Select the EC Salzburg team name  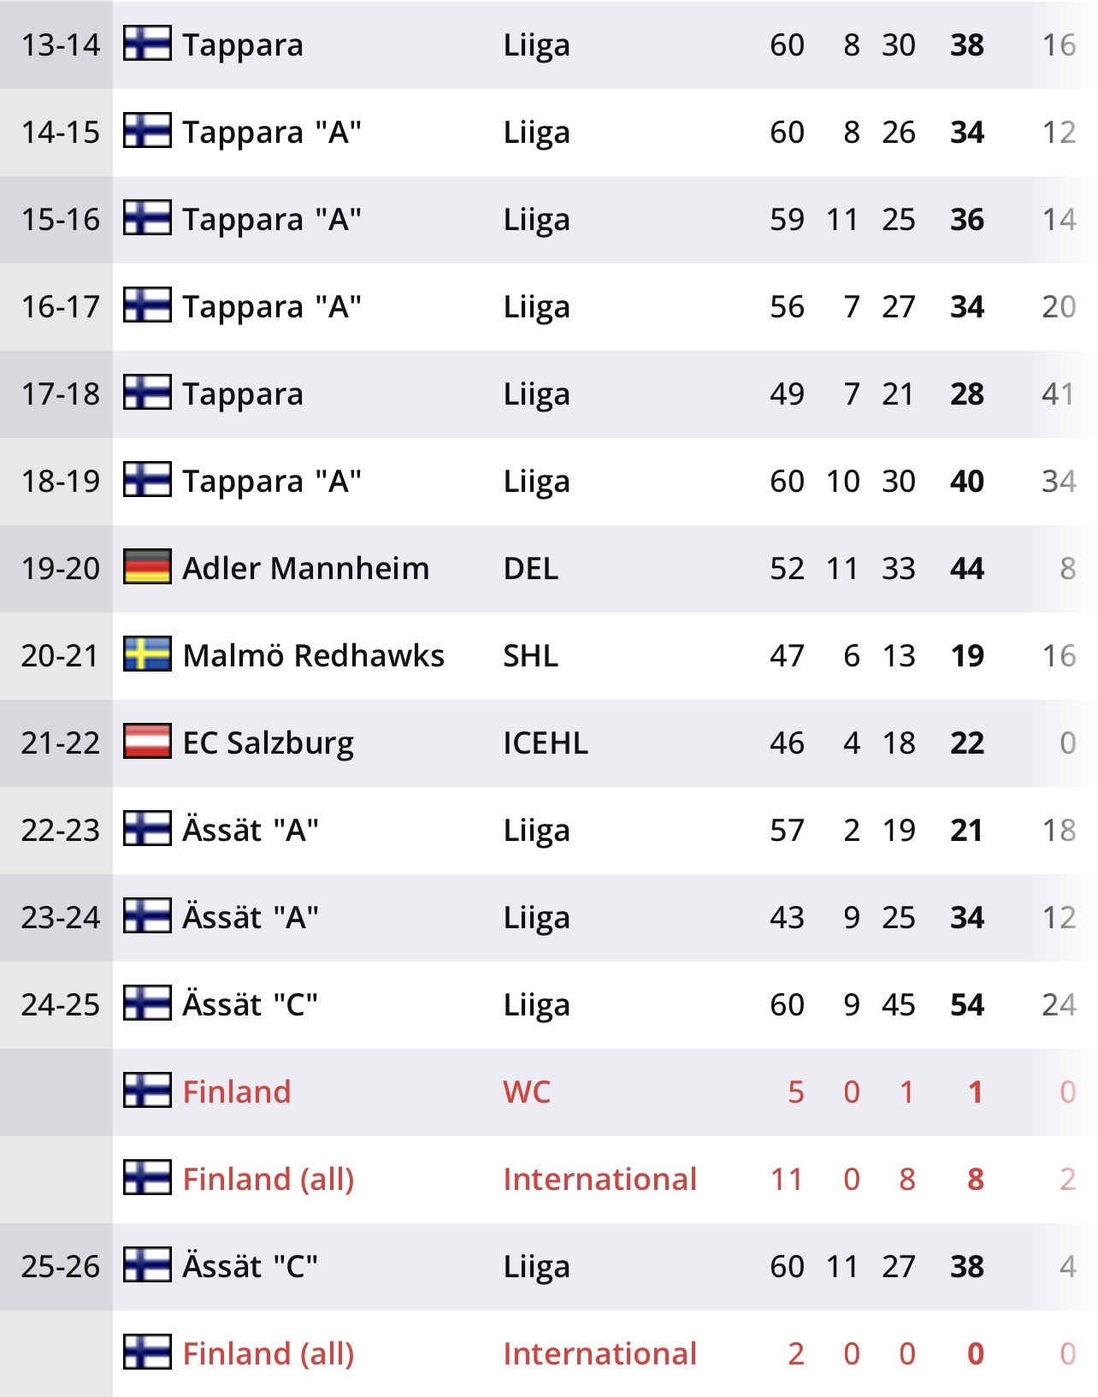[x=268, y=743]
